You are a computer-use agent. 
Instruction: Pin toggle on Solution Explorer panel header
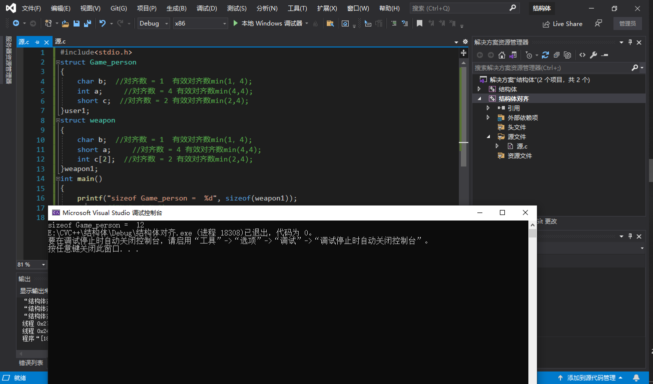[630, 42]
